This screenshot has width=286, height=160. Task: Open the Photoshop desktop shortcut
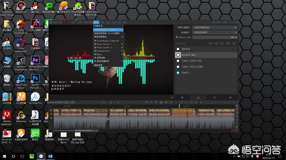(x=35, y=81)
